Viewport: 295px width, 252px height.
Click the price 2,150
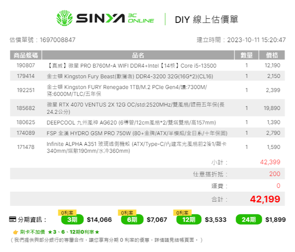(x=274, y=76)
